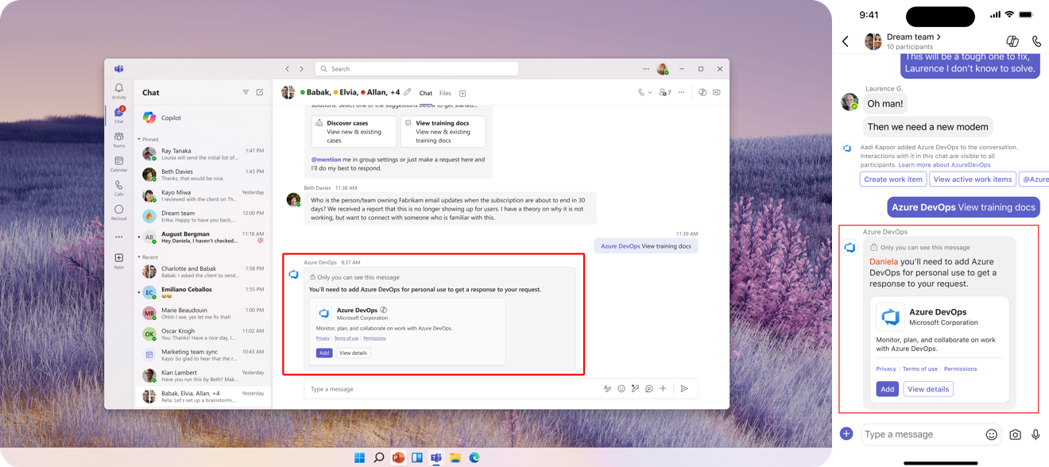1049x467 pixels.
Task: Switch to the Files tab
Action: point(445,93)
